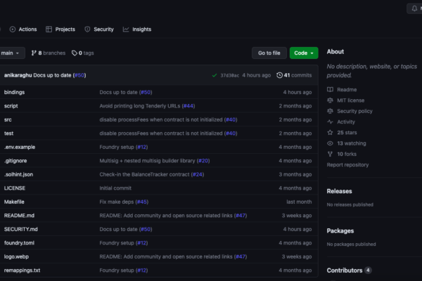Image resolution: width=422 pixels, height=281 pixels.
Task: Click the Projects table icon
Action: 49,30
